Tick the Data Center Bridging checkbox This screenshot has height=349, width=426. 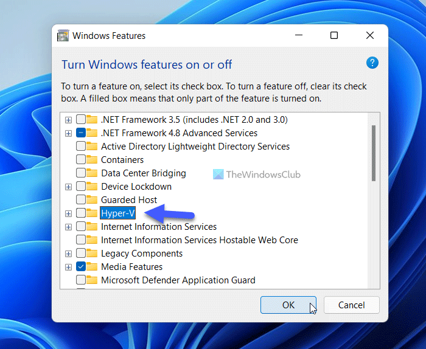pyautogui.click(x=81, y=173)
